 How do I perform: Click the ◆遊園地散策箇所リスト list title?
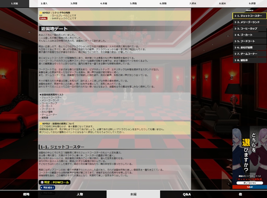click(x=52, y=95)
